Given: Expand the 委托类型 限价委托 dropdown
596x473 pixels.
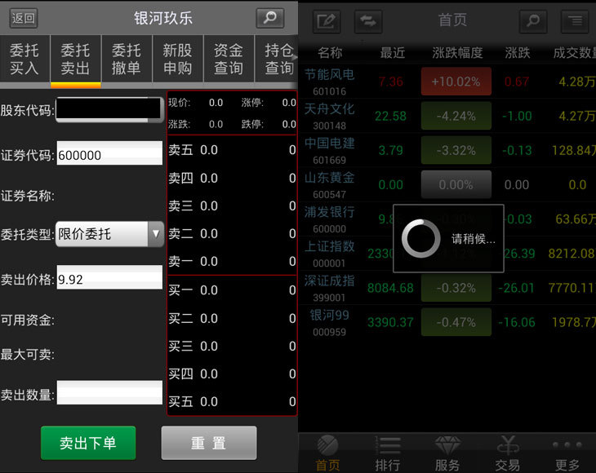Looking at the screenshot, I should pyautogui.click(x=109, y=234).
